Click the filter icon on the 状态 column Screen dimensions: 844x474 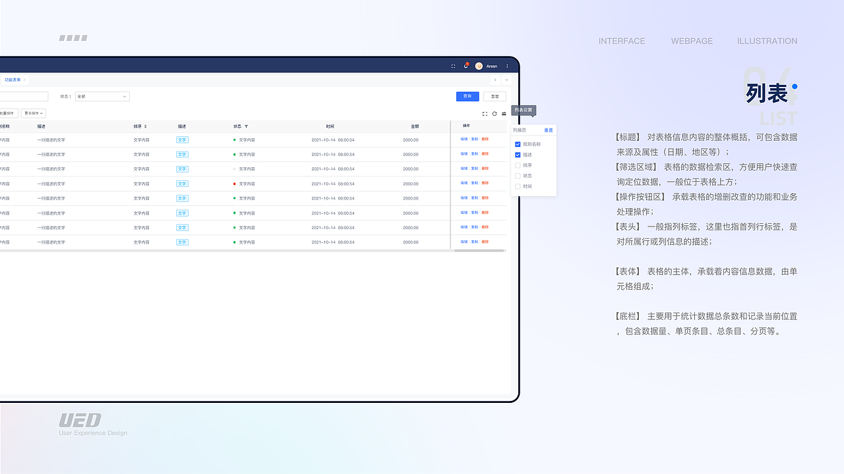pos(245,126)
